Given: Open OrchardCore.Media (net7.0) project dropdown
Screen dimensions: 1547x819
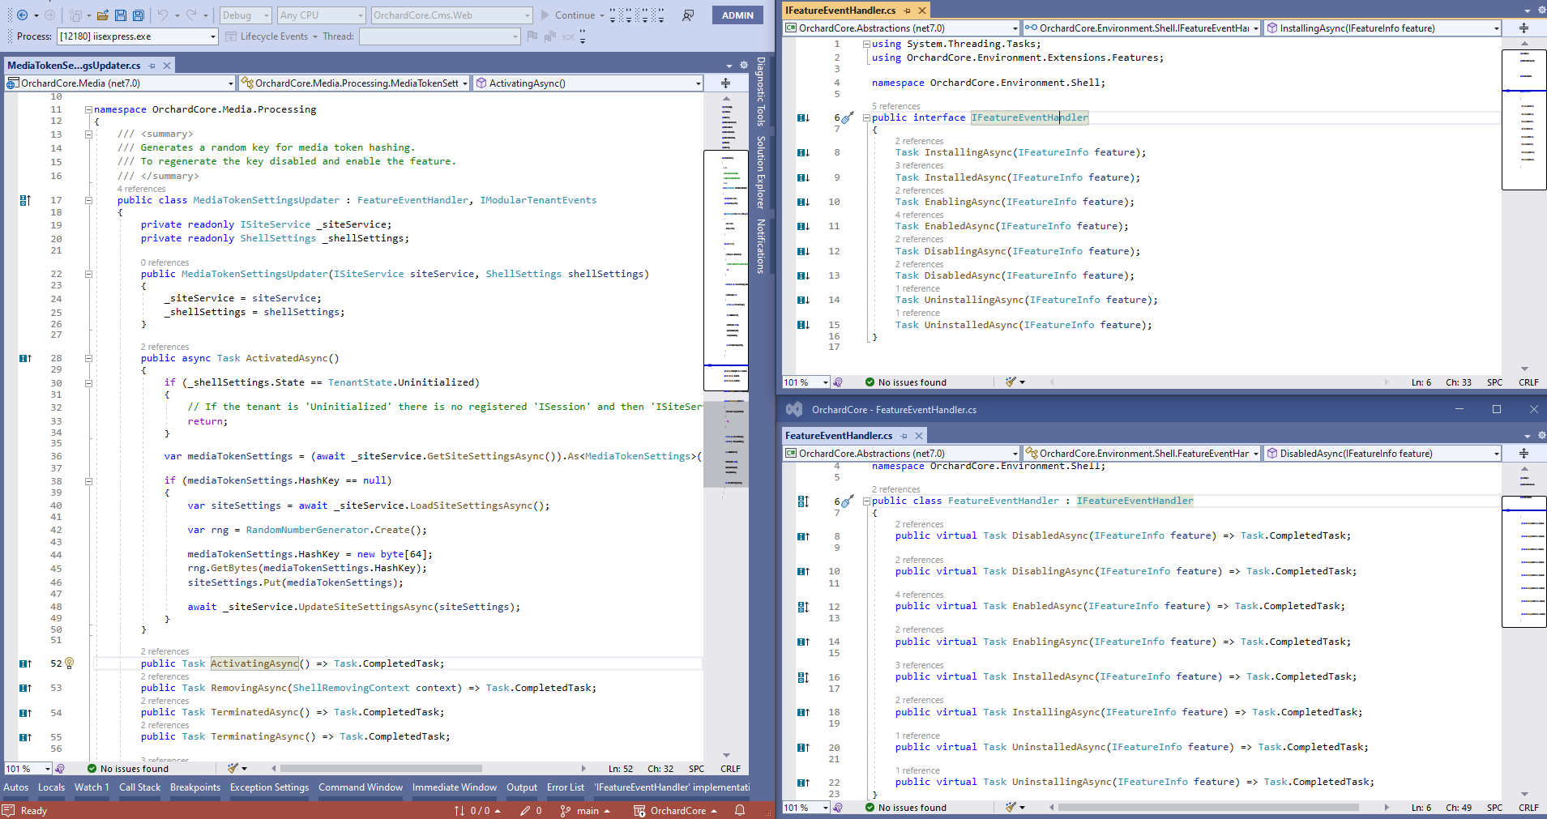Looking at the screenshot, I should (120, 83).
